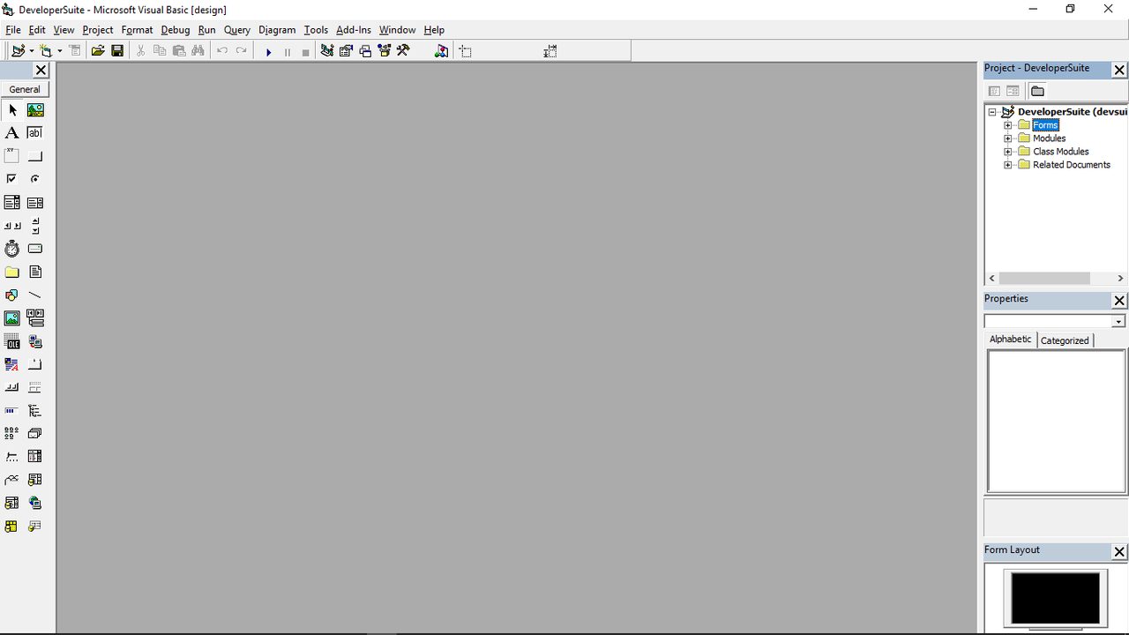This screenshot has height=635, width=1129.
Task: Select the CommandButton control tool
Action: click(x=35, y=156)
